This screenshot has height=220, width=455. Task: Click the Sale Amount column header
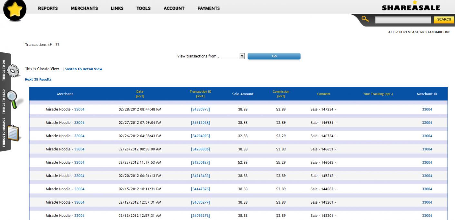tap(243, 94)
